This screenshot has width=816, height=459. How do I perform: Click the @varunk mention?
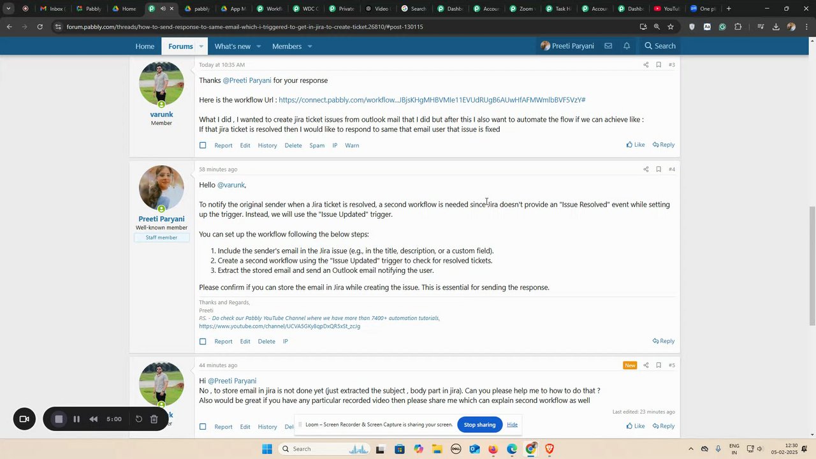231,185
